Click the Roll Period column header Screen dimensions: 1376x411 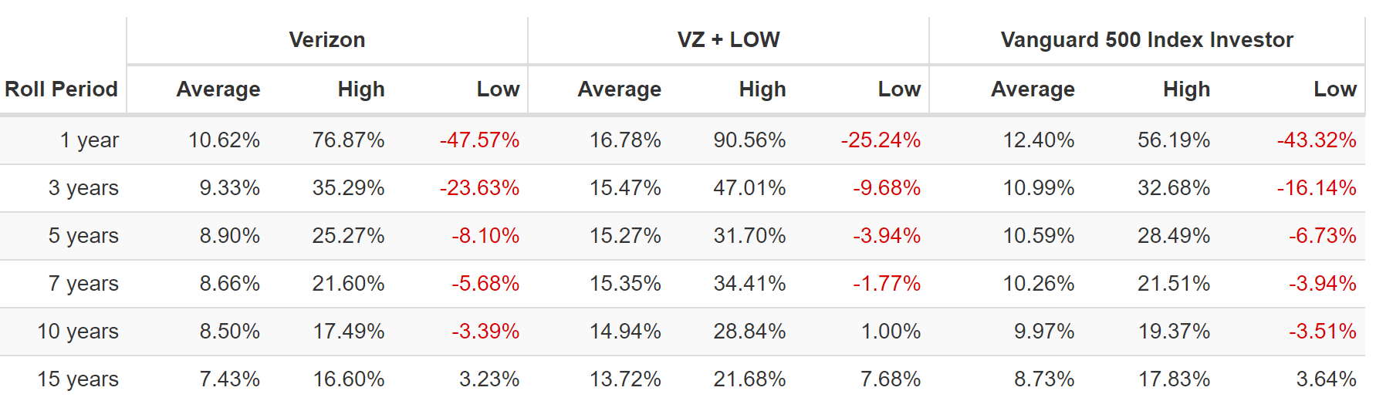(62, 89)
